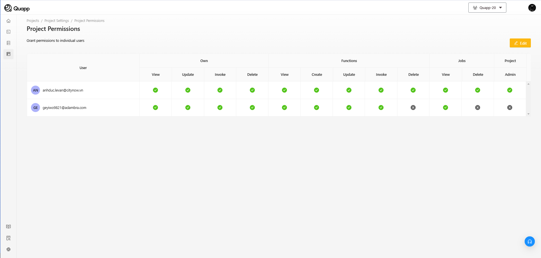Click the Project group header

(x=510, y=61)
